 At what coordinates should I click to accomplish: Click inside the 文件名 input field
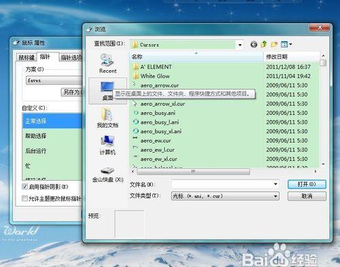pyautogui.click(x=222, y=184)
